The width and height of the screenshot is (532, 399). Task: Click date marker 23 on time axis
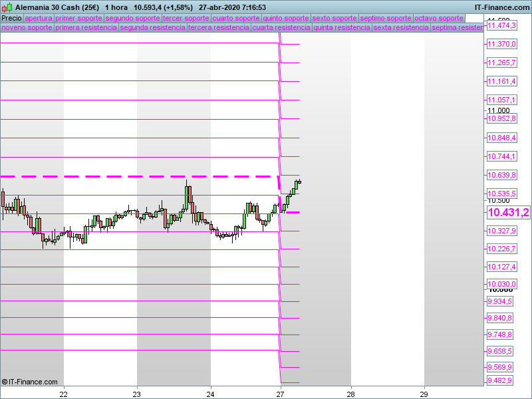point(137,392)
